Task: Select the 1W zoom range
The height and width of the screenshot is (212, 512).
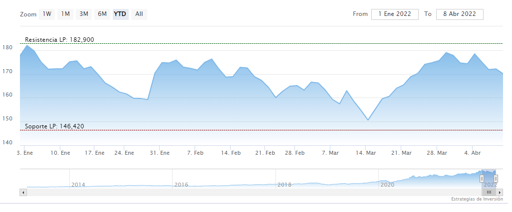Action: [47, 14]
